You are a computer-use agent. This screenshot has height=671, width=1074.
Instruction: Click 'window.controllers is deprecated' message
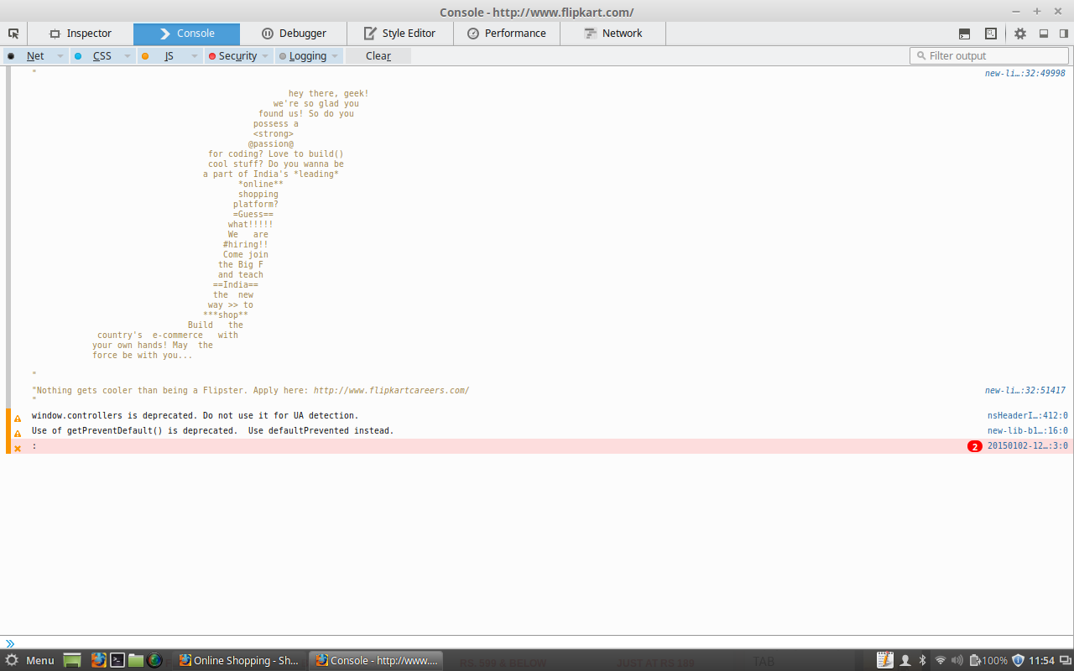(195, 415)
